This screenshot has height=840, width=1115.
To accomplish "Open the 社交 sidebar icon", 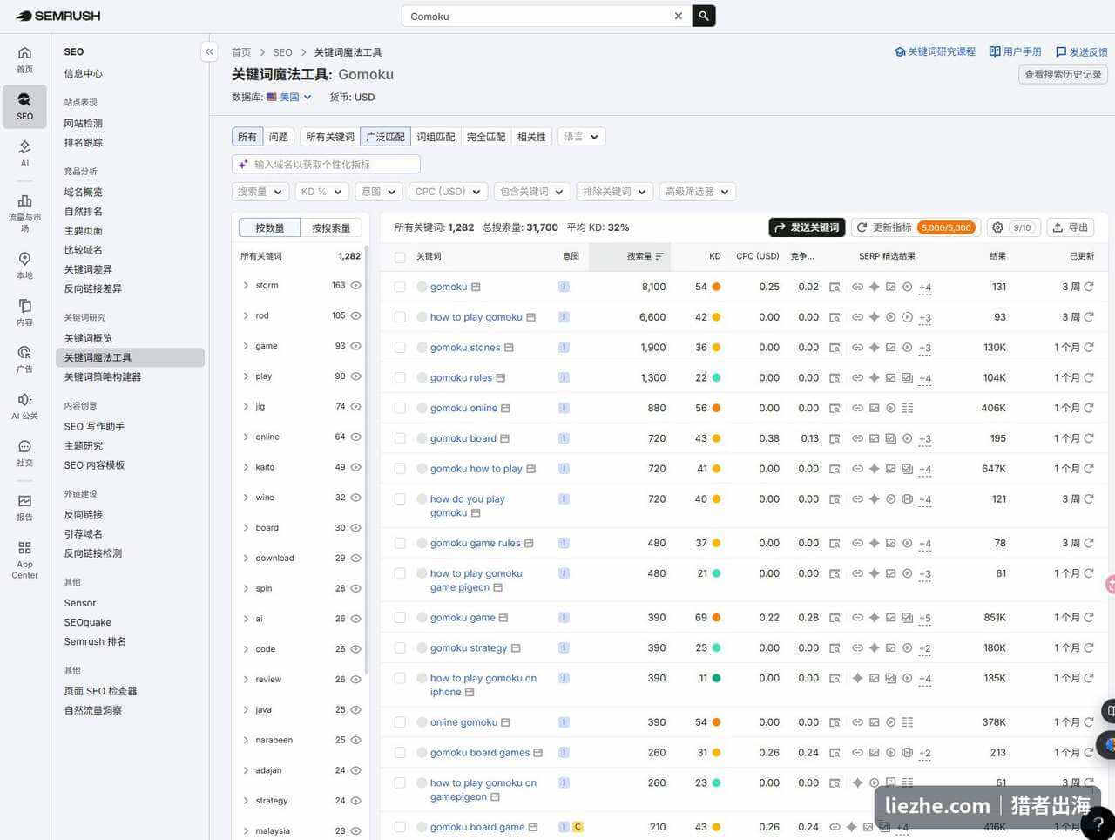I will (24, 453).
